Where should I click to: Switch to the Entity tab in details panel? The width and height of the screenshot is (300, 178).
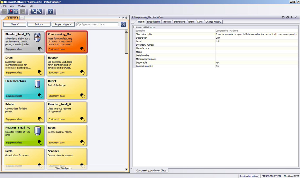(191, 22)
